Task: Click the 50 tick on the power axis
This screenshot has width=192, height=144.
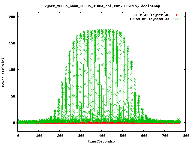Action: pyautogui.click(x=13, y=96)
